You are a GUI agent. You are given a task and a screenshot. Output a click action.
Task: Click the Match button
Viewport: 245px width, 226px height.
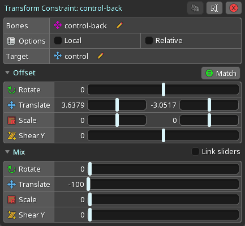coord(221,73)
